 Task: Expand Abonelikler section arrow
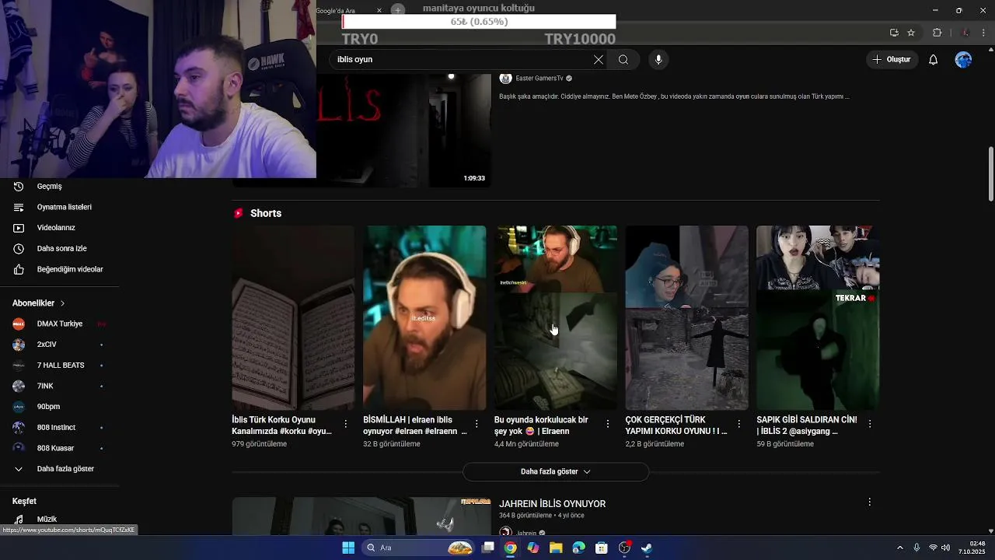62,303
